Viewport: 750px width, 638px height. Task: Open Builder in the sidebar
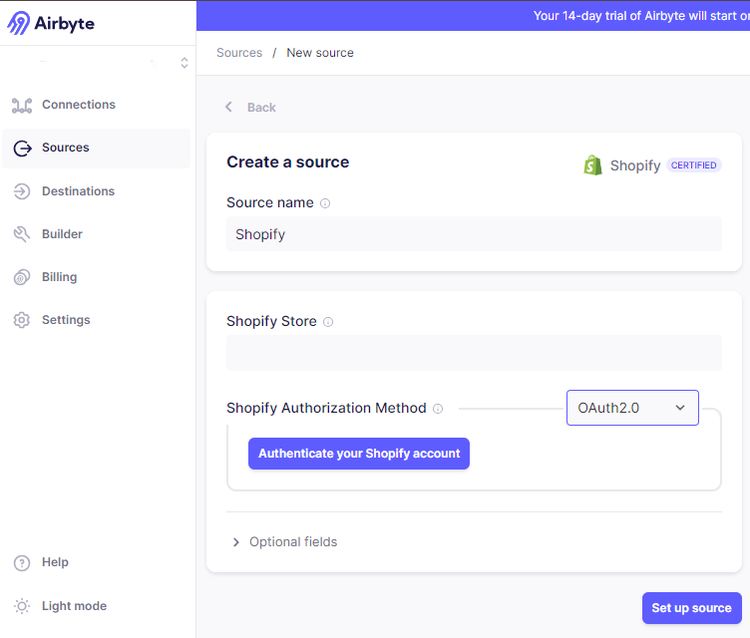[62, 234]
